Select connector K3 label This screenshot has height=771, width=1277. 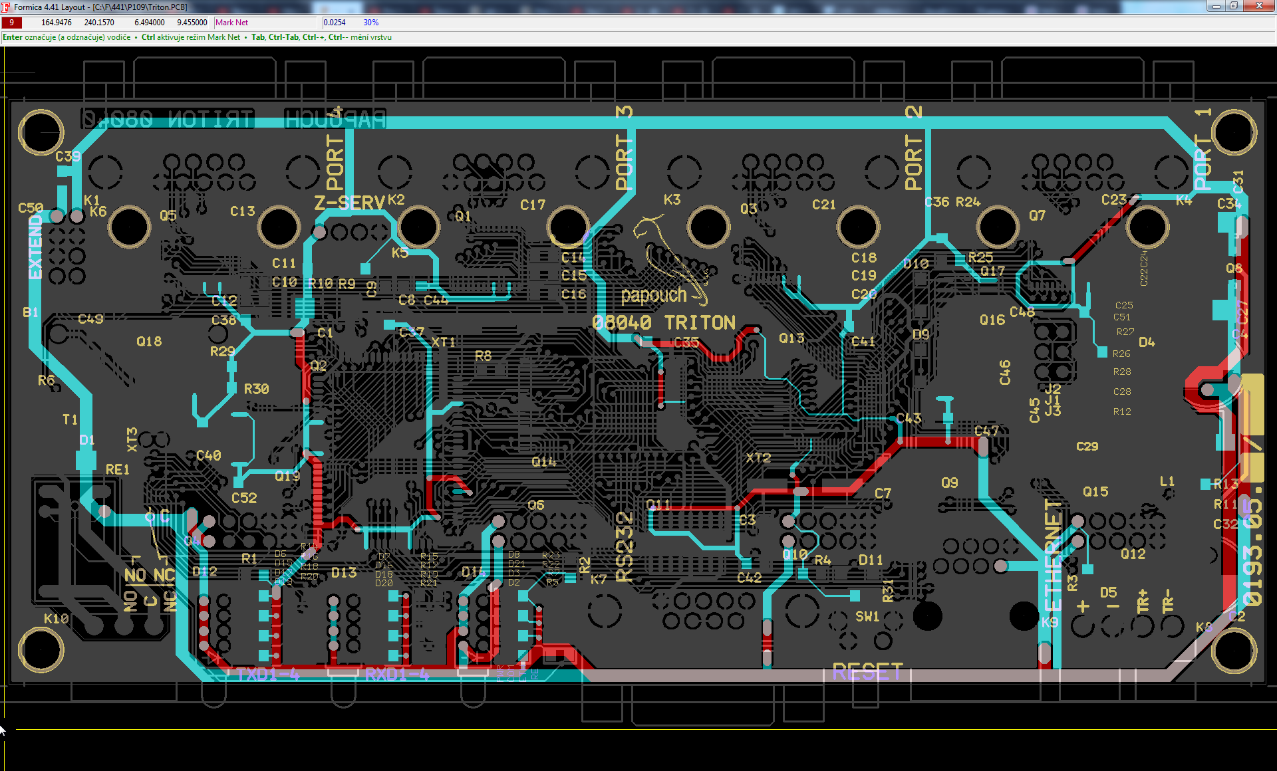(x=672, y=200)
